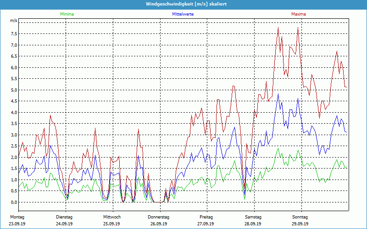Click the m/s axis unit label

point(14,21)
